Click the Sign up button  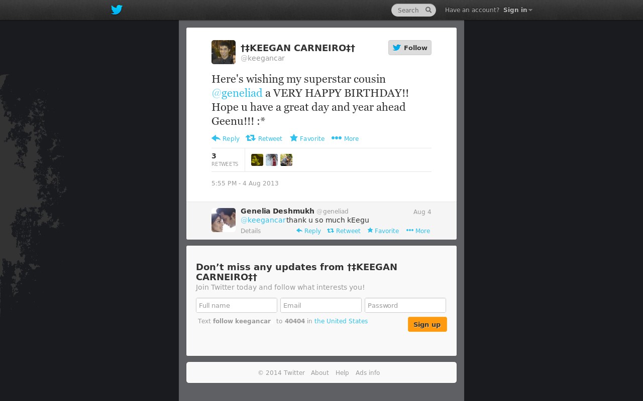427,324
